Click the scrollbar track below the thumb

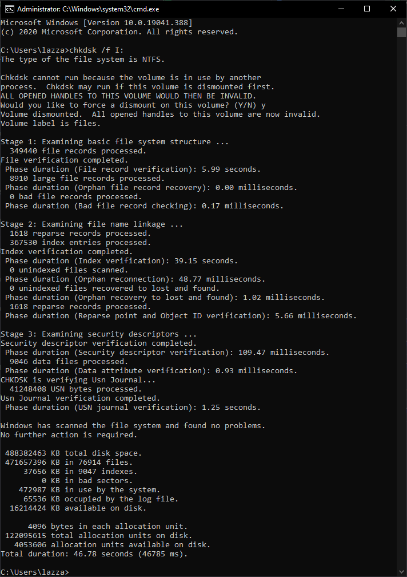pos(401,286)
